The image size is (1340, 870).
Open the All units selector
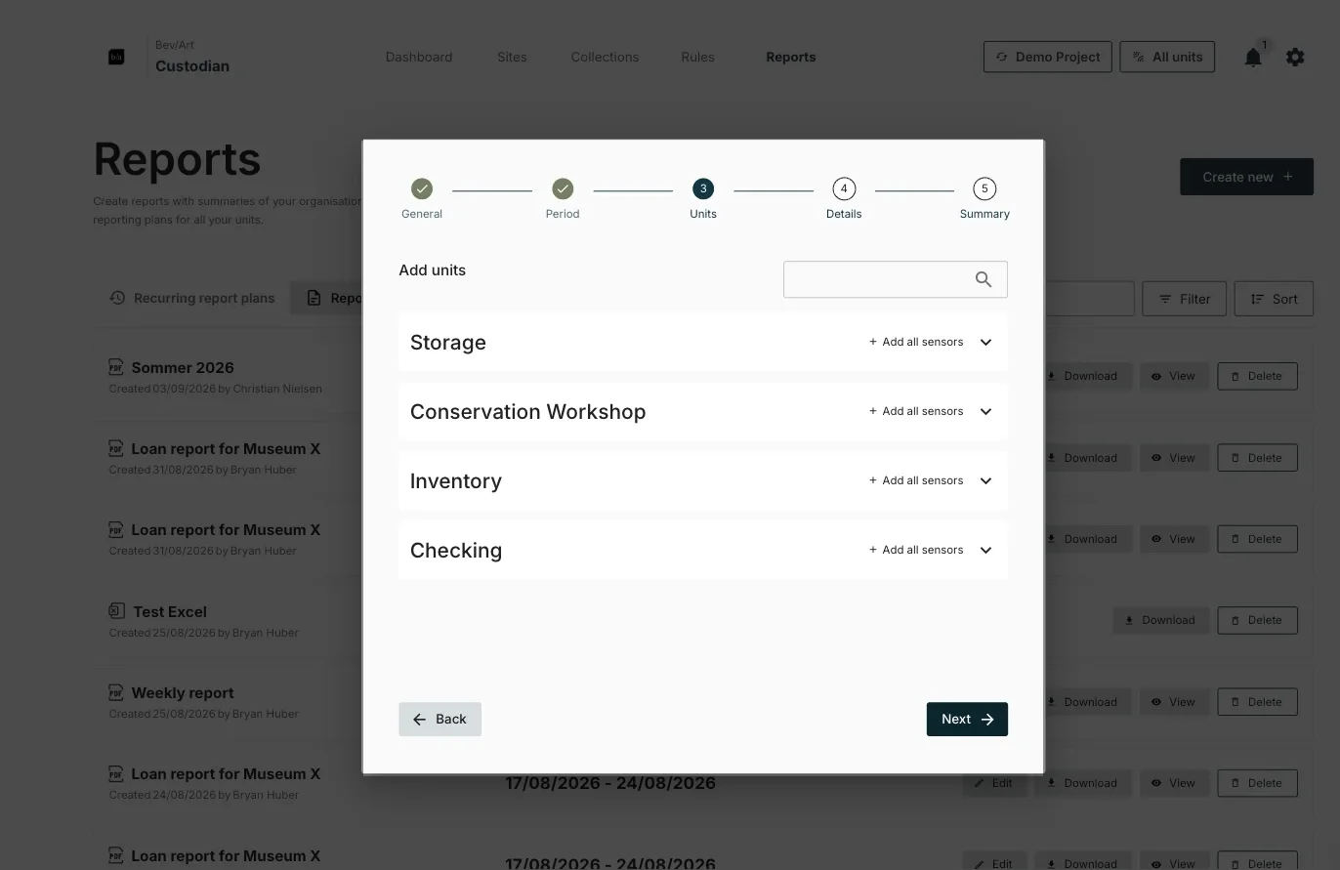point(1167,58)
